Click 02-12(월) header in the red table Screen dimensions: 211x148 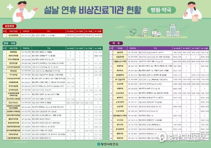(98, 31)
